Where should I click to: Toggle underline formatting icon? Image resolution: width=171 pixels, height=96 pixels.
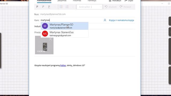coord(49,7)
